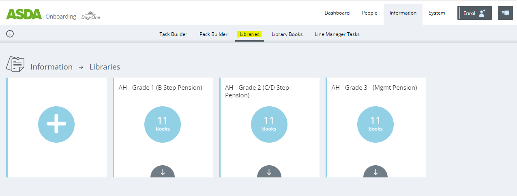Viewport: 517px width, 196px height.
Task: Expand the AH - Grade 3 library arrow
Action: pos(375,172)
